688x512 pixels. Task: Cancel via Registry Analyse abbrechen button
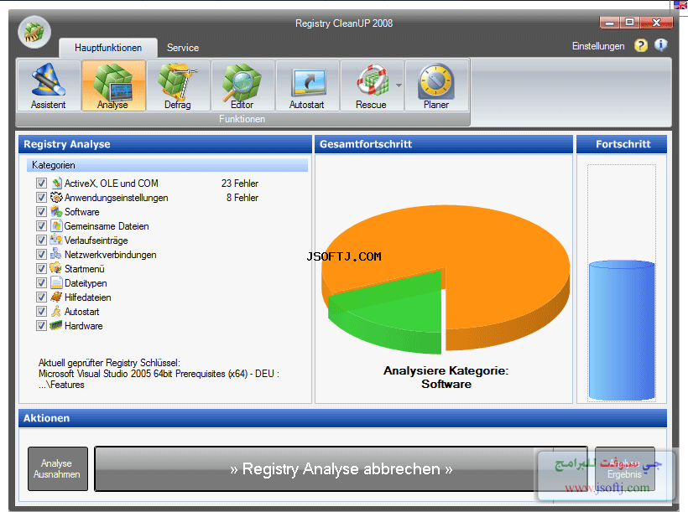[x=341, y=468]
